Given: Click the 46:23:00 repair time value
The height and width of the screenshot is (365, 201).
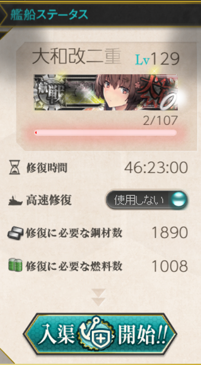Looking at the screenshot, I should (156, 168).
